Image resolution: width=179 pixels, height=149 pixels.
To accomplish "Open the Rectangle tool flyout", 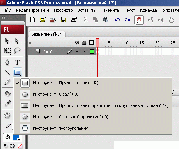I will 18,72.
